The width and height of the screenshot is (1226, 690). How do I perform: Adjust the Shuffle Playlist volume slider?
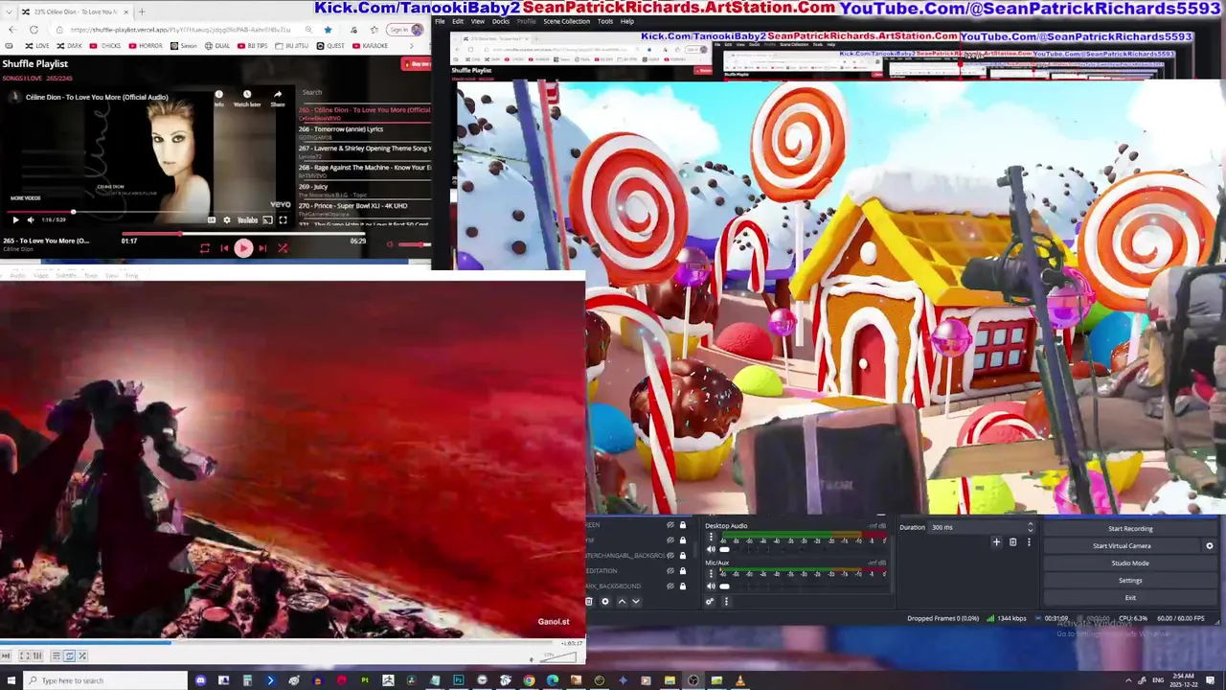coord(415,244)
